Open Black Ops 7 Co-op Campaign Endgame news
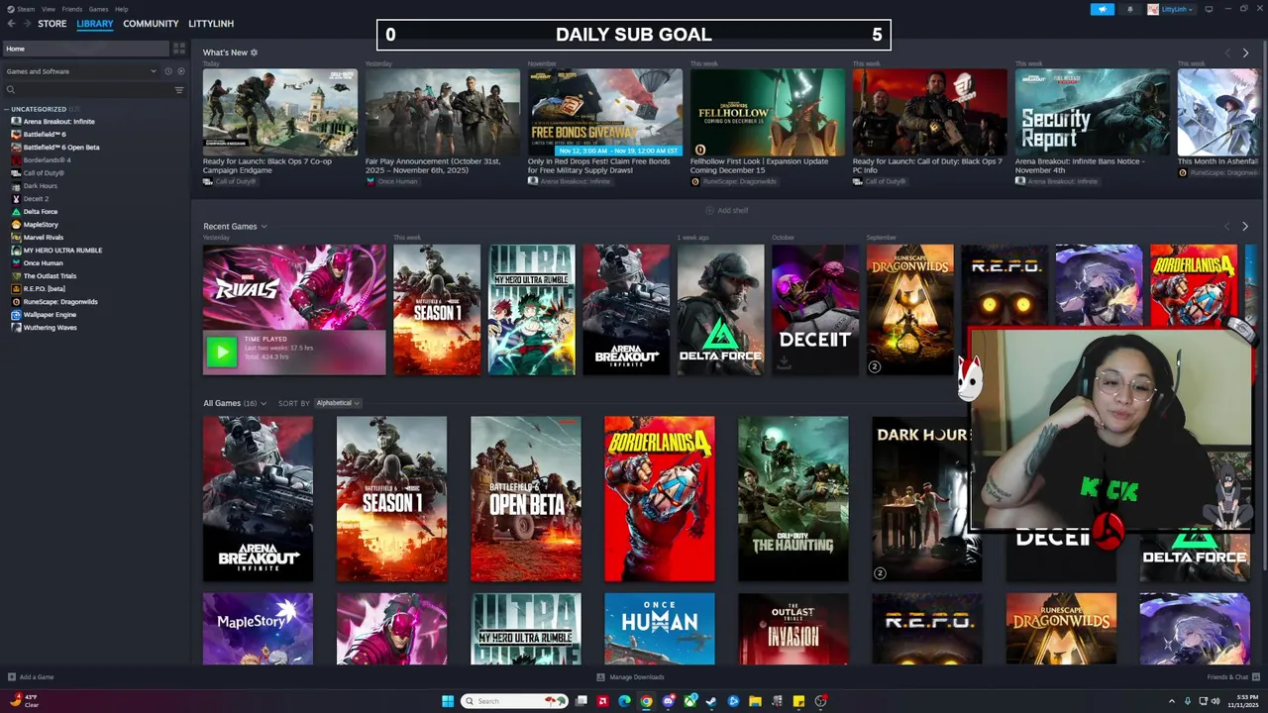Screen dimensions: 1268x713 [x=280, y=112]
